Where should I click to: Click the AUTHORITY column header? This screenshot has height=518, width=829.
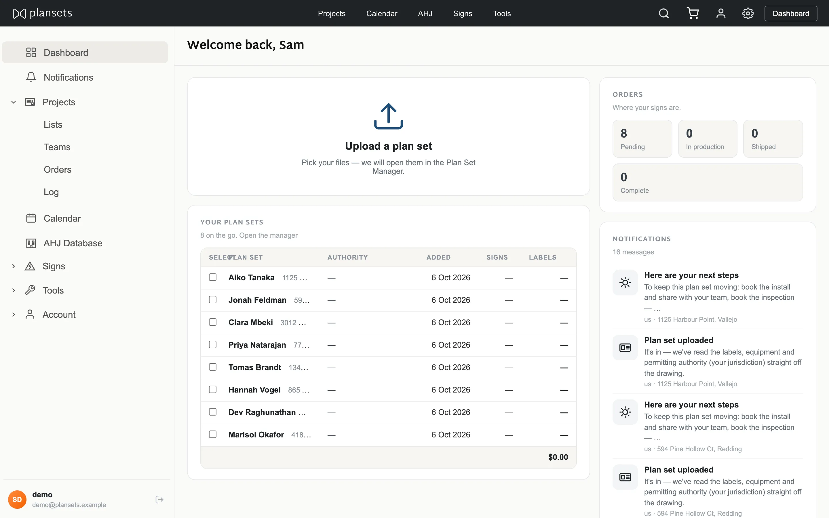pos(347,257)
